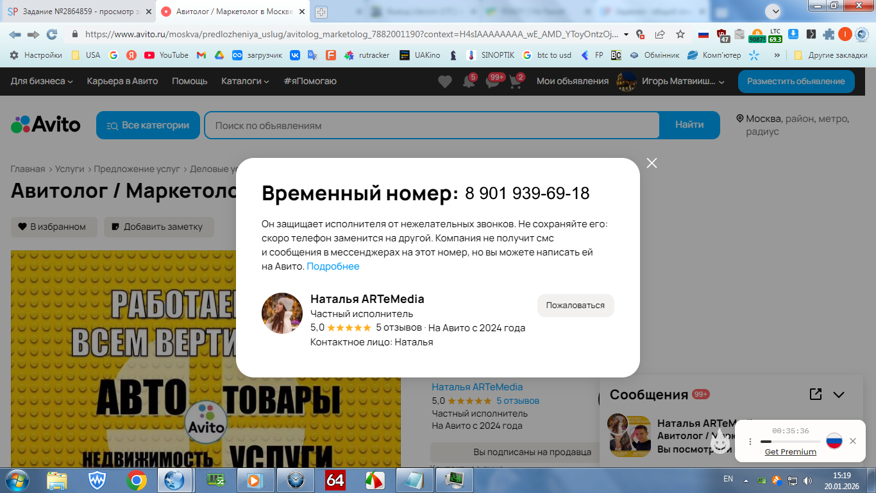Open the favorites heart icon in Avito header
Viewport: 876px width, 493px height.
click(445, 82)
